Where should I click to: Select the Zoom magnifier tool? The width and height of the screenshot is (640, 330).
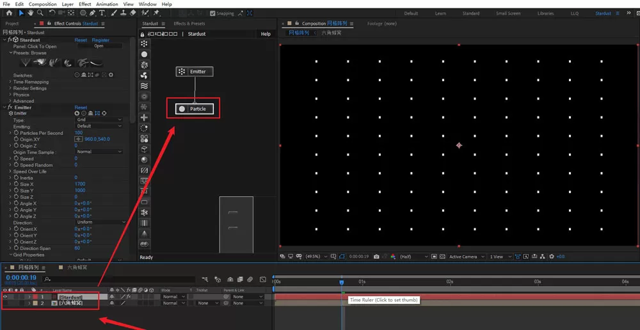coord(40,13)
